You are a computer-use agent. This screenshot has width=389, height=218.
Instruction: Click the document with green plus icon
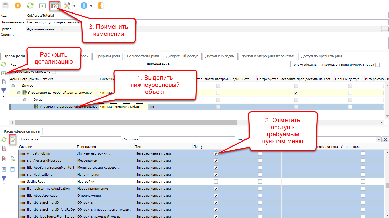[13, 159]
